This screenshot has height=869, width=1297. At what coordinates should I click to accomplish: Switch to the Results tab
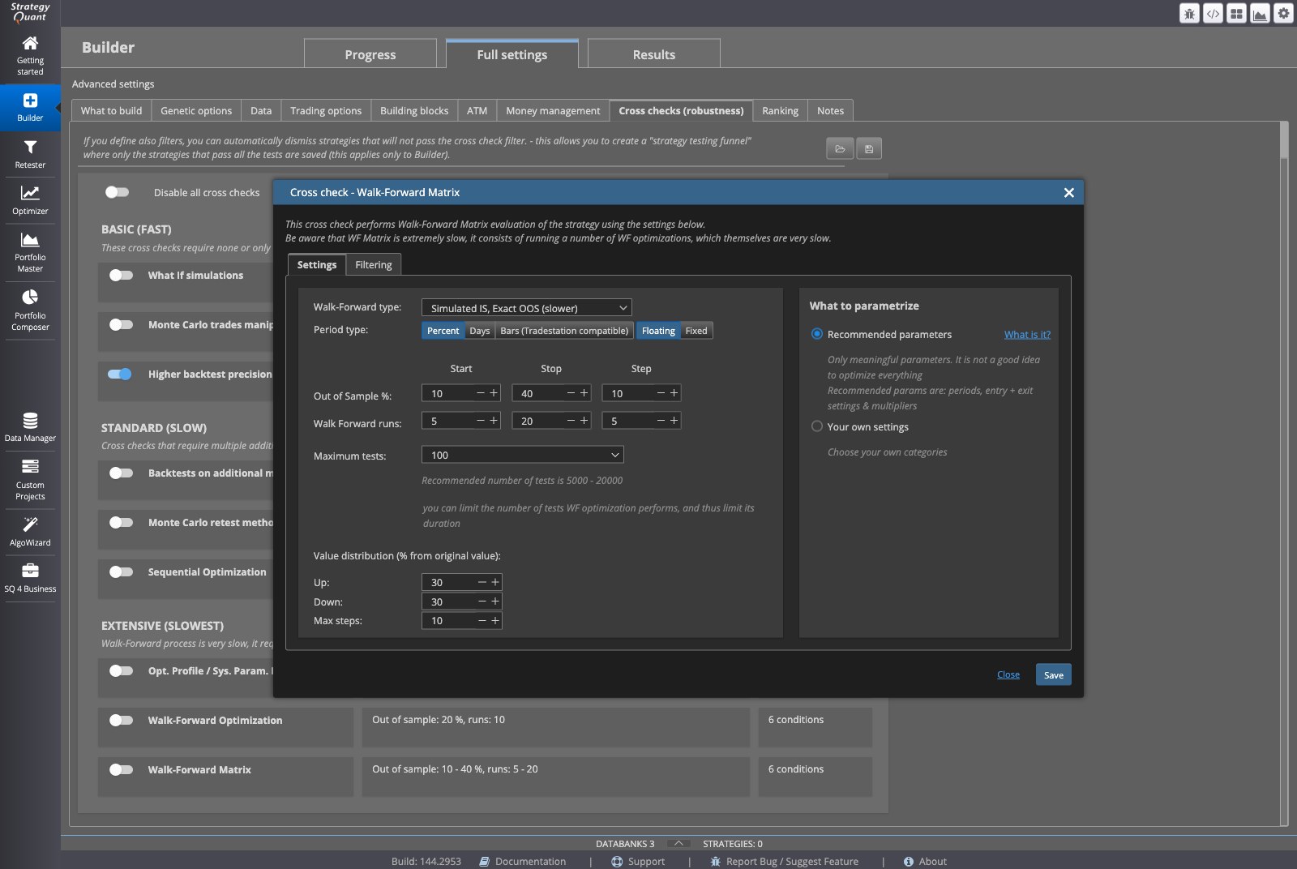[x=653, y=54]
